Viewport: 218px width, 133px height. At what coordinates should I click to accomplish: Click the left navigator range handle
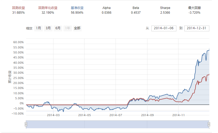click(26, 124)
